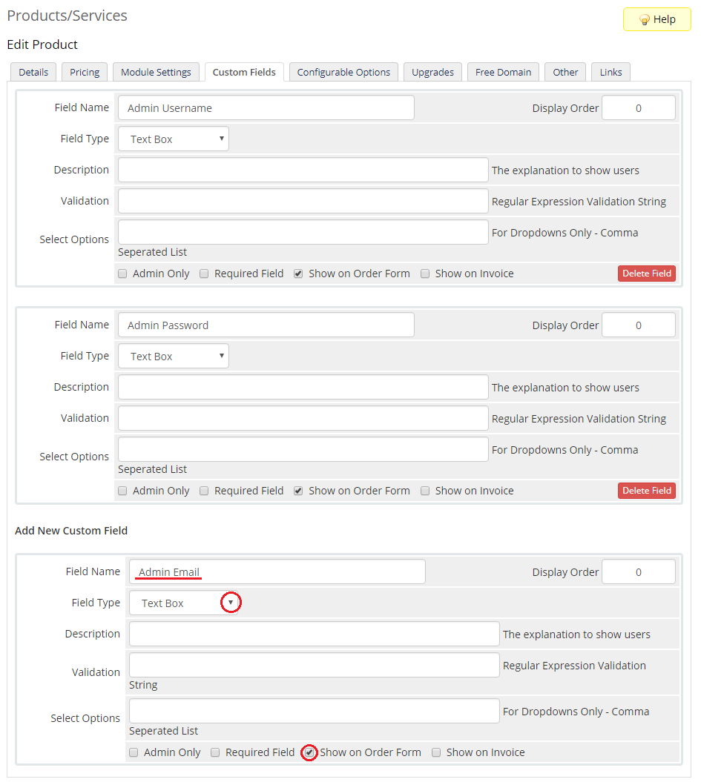The image size is (701, 782).
Task: Open Field Type dropdown for Admin Password
Action: (x=174, y=356)
